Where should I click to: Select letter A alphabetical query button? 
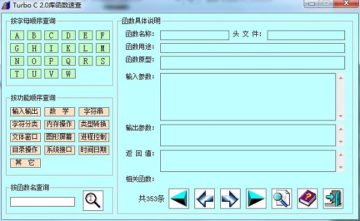(17, 35)
